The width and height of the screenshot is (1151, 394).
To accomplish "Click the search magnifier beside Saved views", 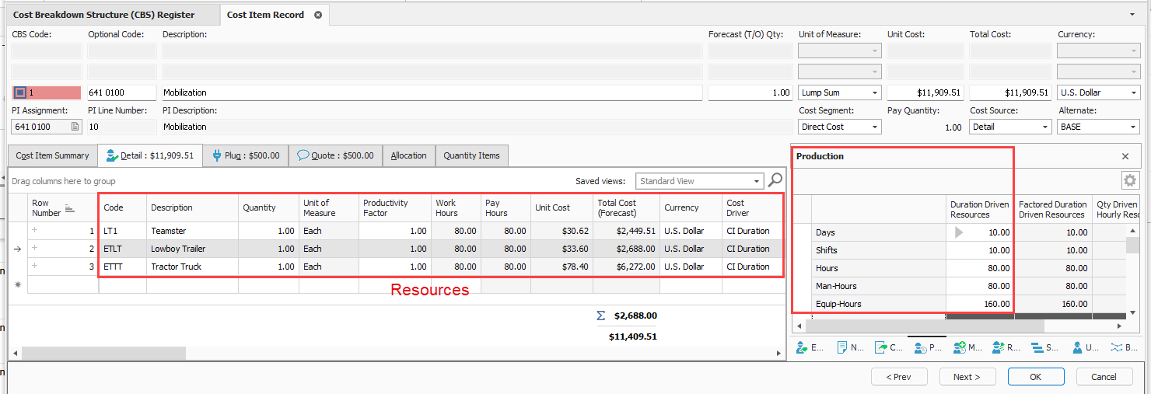I will tap(775, 181).
